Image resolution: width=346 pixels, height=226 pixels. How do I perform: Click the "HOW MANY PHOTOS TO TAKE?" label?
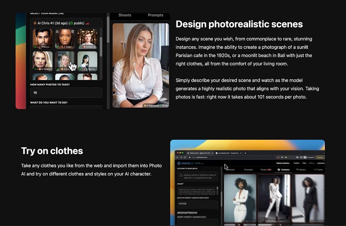tap(50, 85)
